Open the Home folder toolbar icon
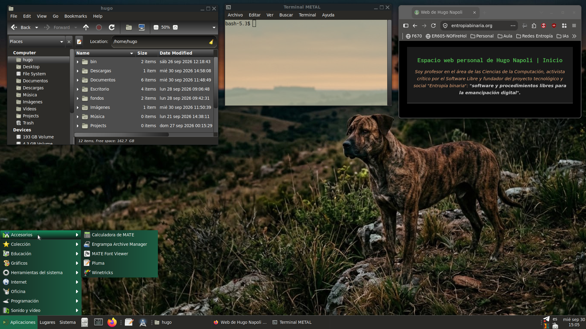Image resolution: width=586 pixels, height=329 pixels. [x=129, y=27]
